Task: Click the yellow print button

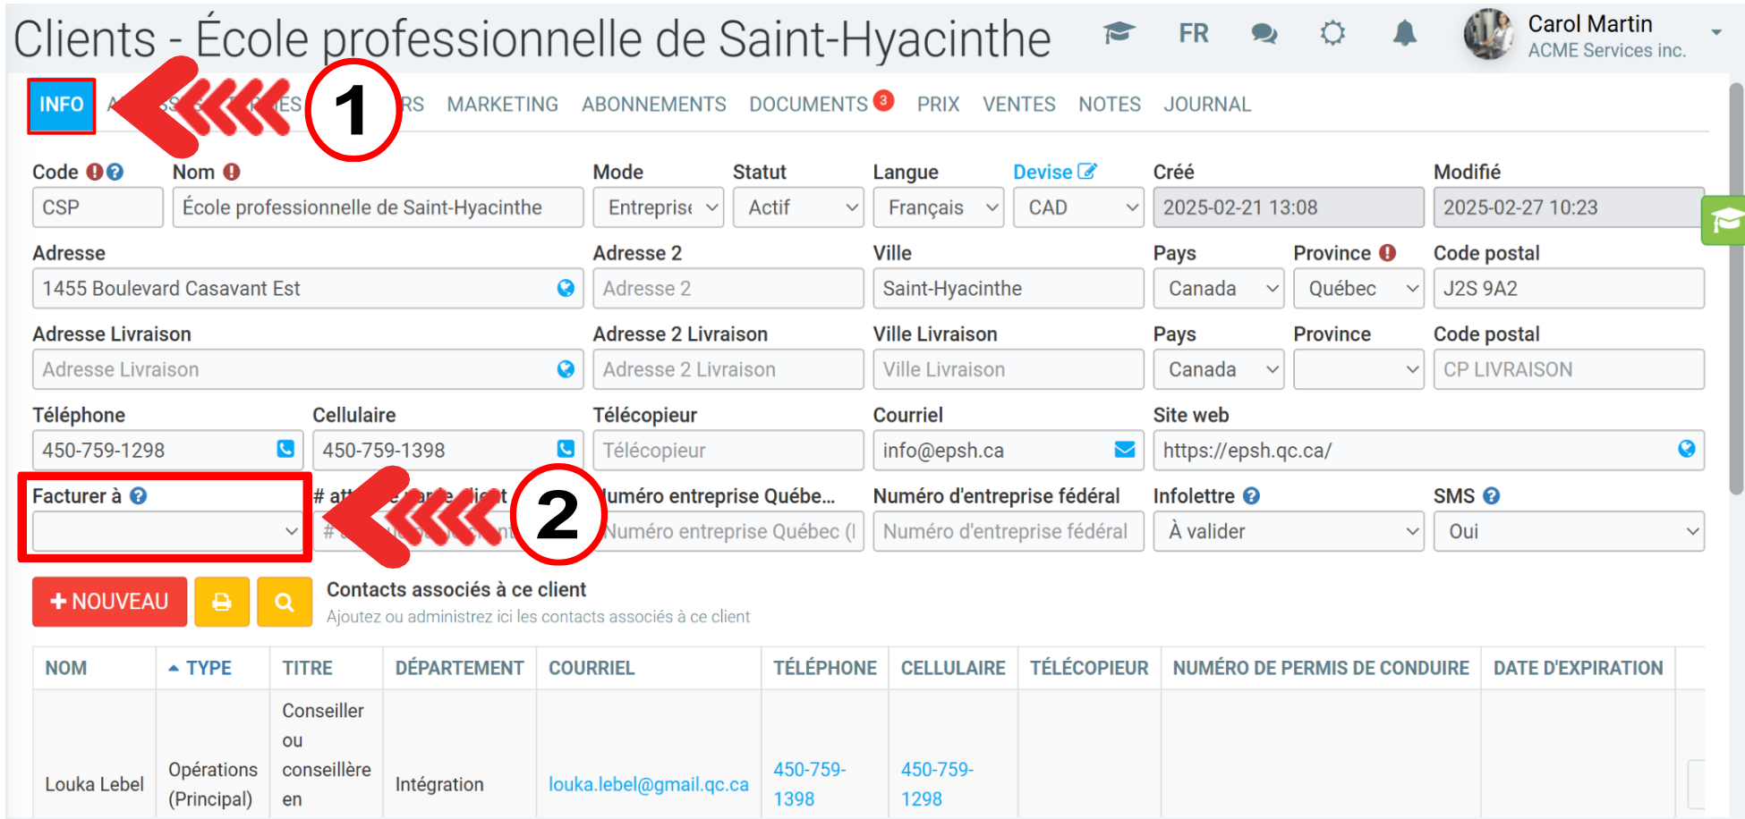Action: [x=221, y=602]
